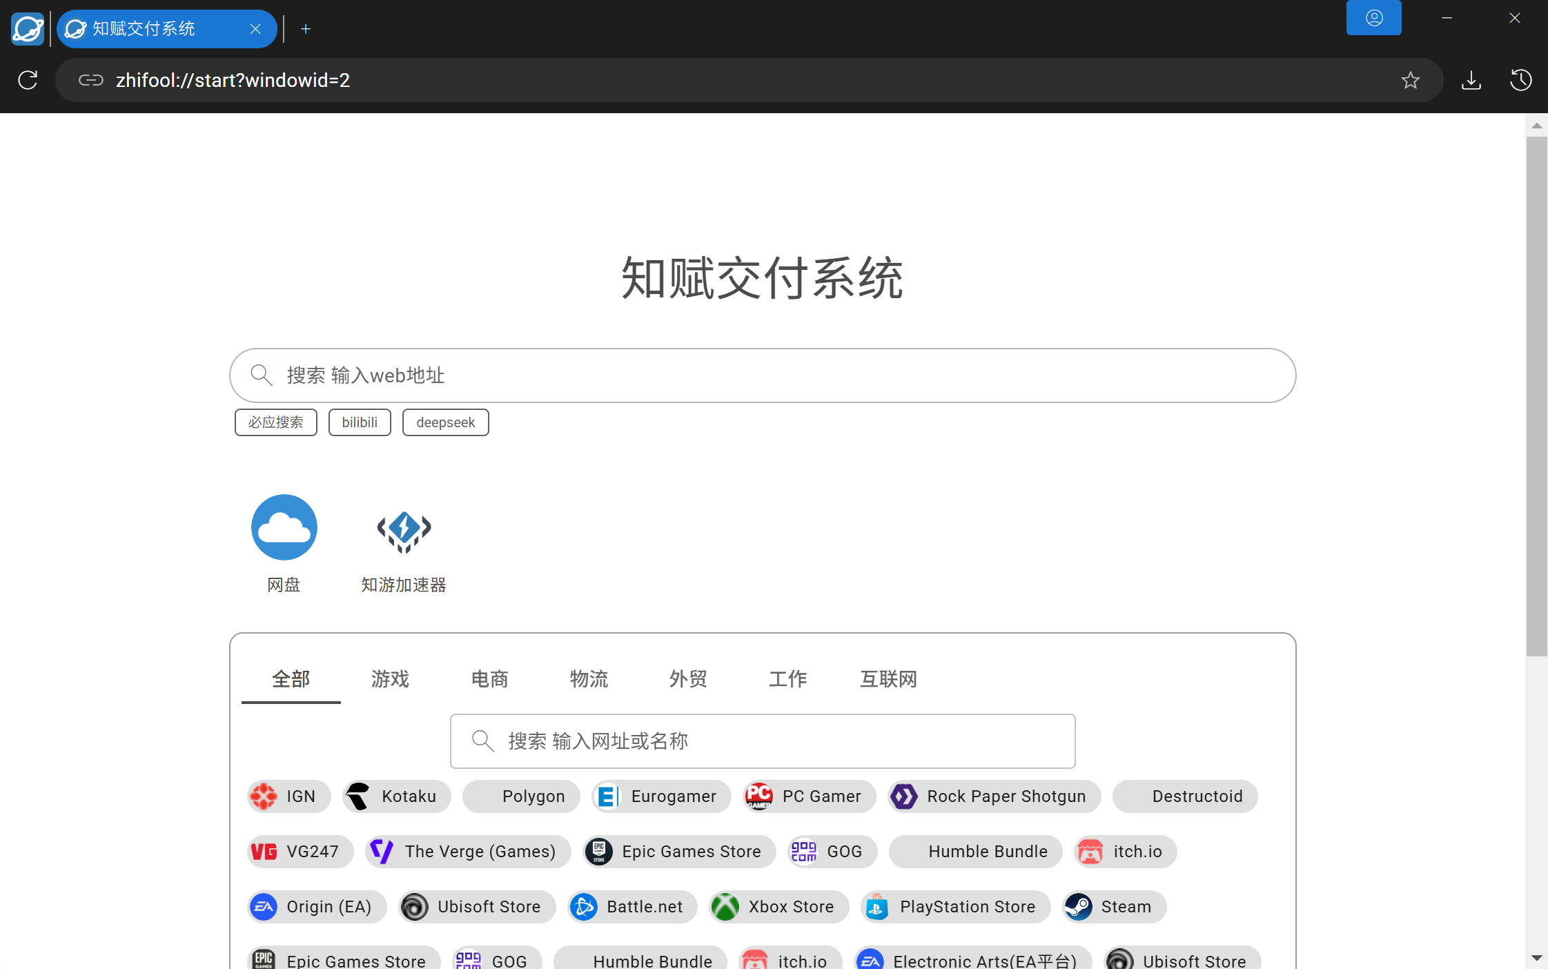This screenshot has width=1548, height=969.
Task: Click the address bar showing zhifool://start
Action: (749, 80)
